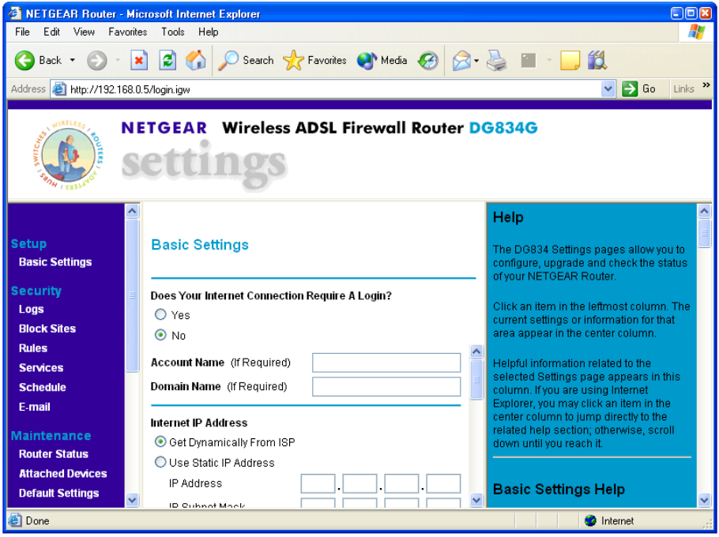The width and height of the screenshot is (719, 537).
Task: Open the File menu
Action: [x=22, y=32]
